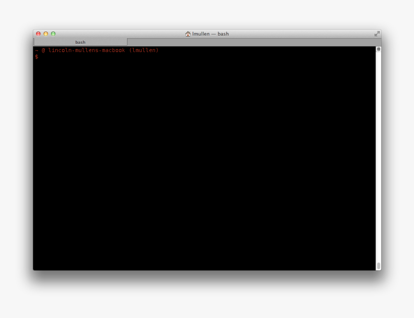Click the split pane icon above scrollbar
Viewport: 414px width, 318px height.
tap(378, 49)
